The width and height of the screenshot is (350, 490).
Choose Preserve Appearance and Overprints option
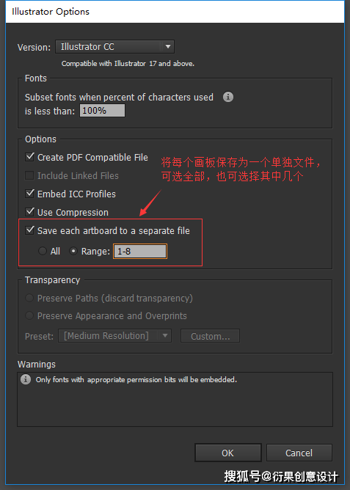29,315
